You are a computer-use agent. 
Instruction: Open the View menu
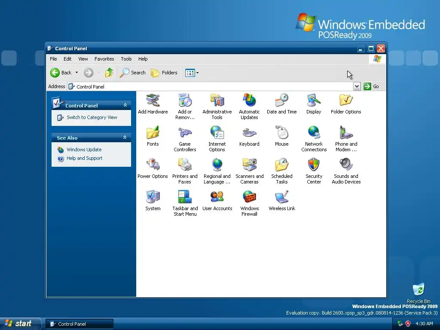83,59
